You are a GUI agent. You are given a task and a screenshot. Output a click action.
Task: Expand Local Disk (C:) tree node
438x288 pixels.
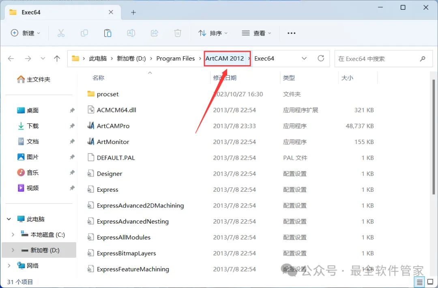(13, 235)
